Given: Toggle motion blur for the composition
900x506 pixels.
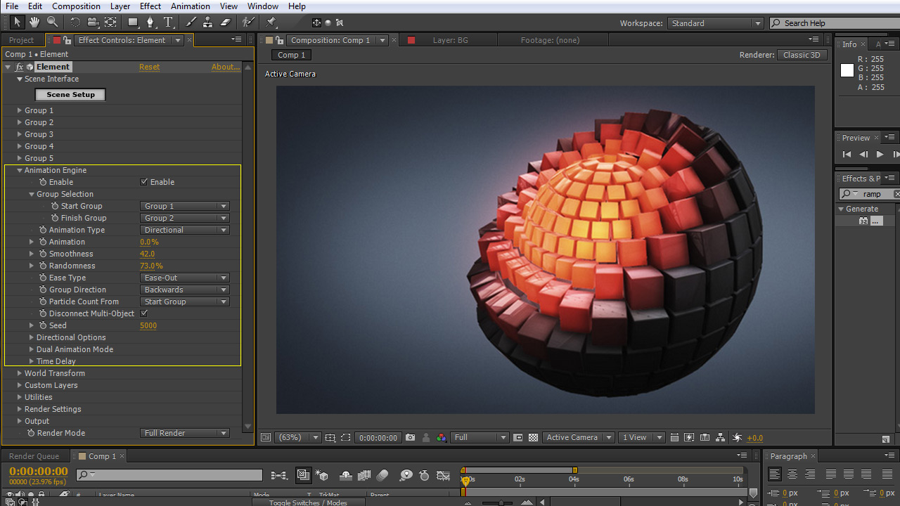Looking at the screenshot, I should click(382, 476).
